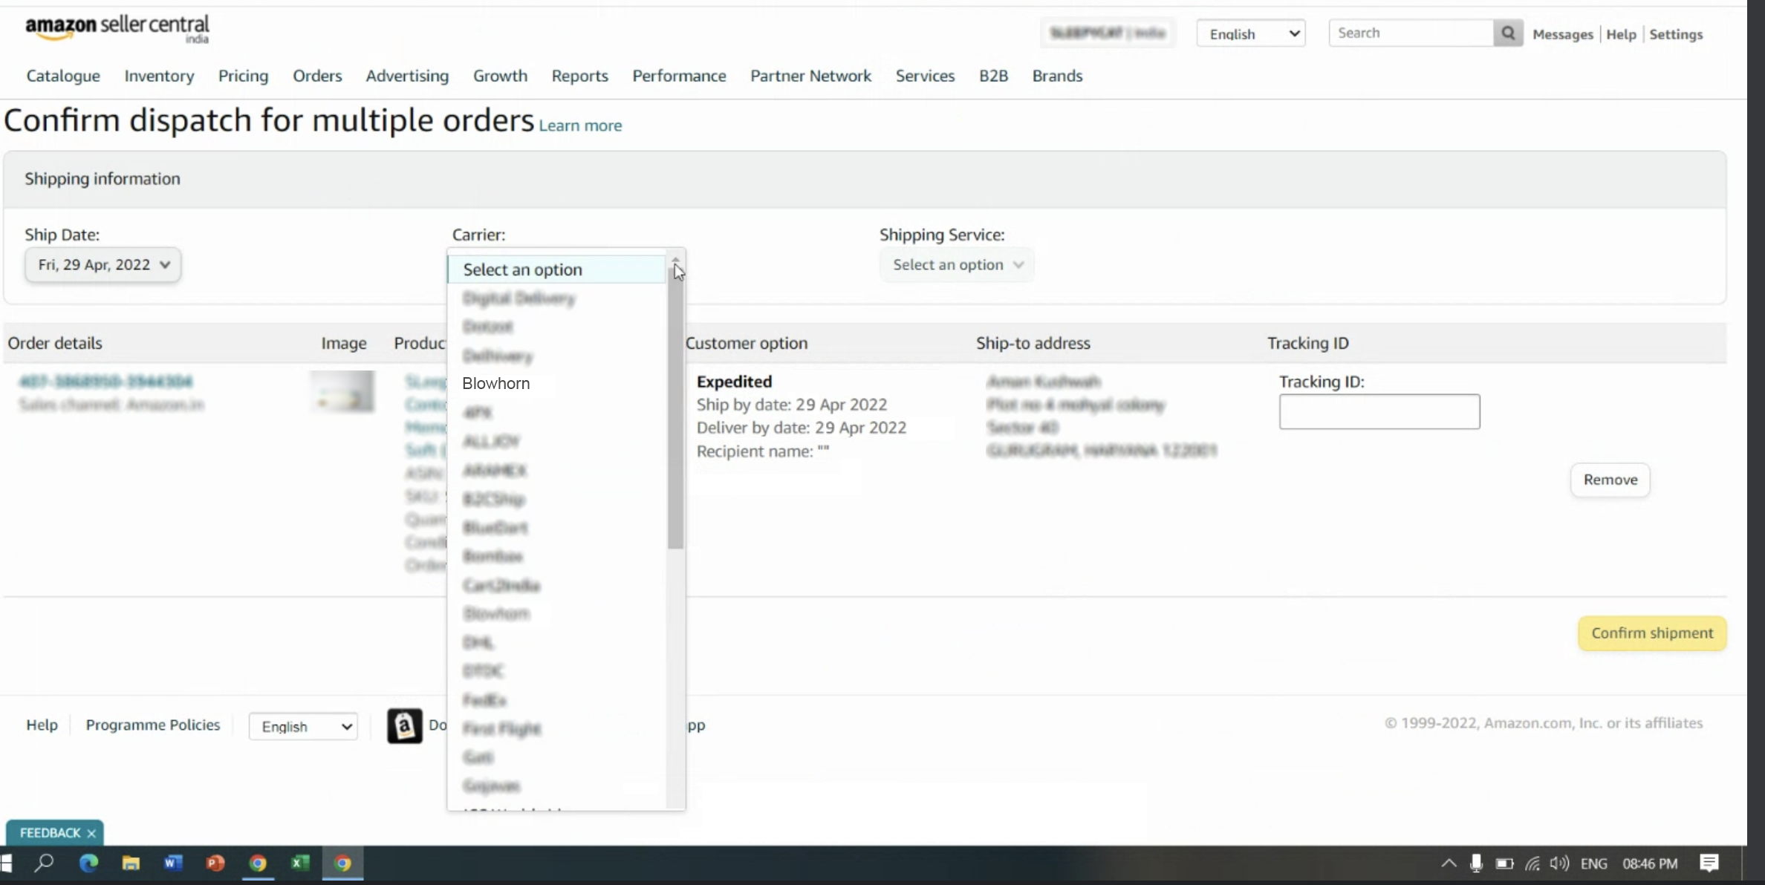Open the Inventory menu
The image size is (1765, 885).
pyautogui.click(x=159, y=76)
